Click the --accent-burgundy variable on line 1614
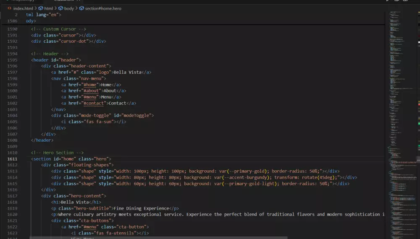Viewport: 420px width, 239px height. 246,177
